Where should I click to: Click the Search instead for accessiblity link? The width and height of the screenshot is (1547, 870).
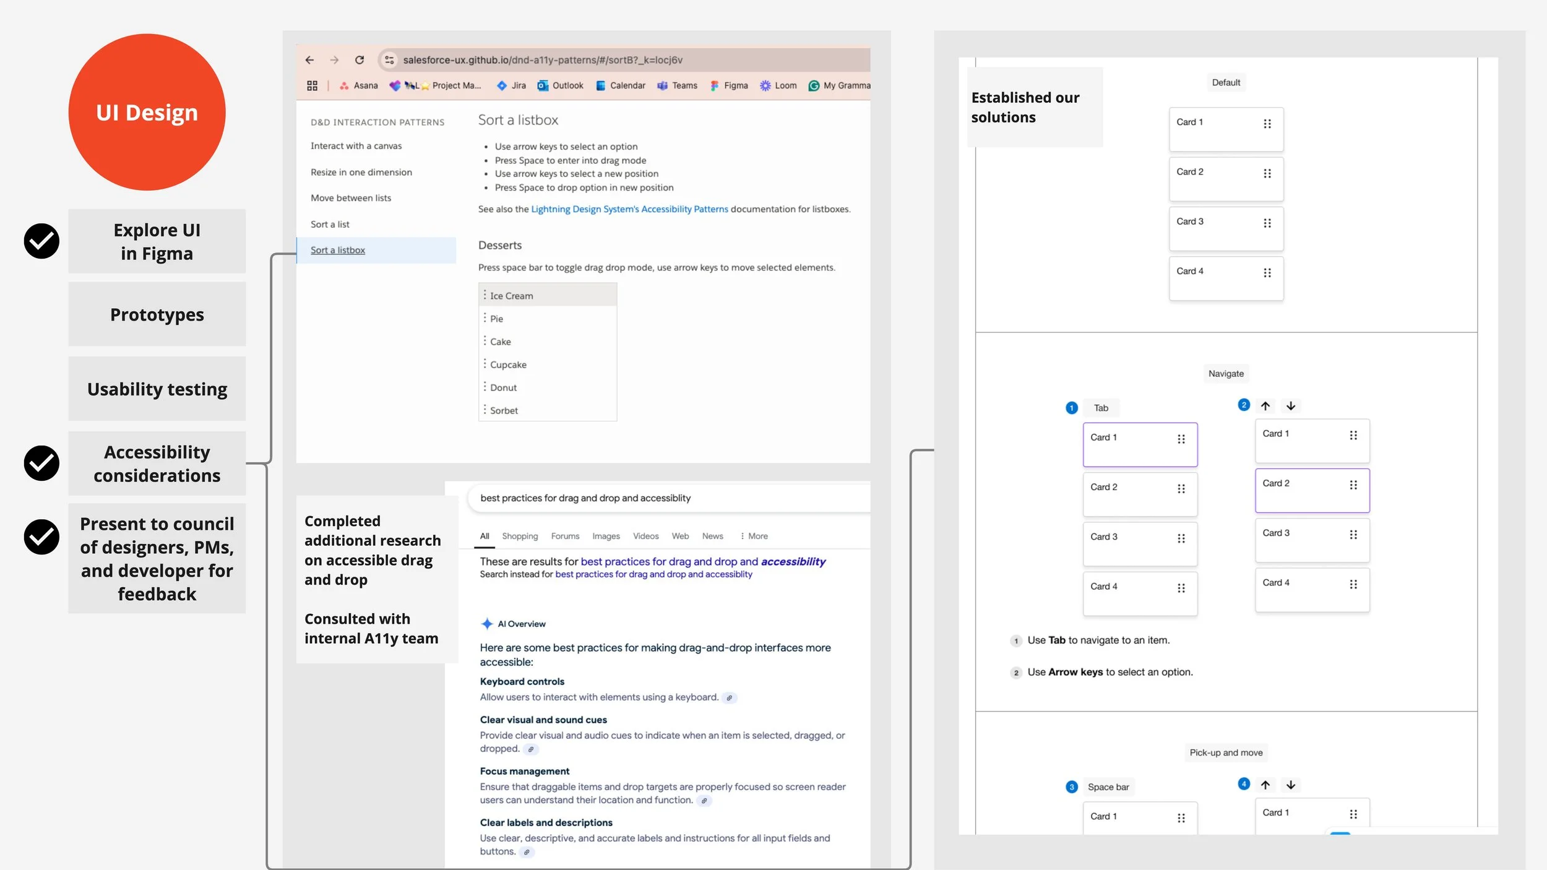click(653, 574)
